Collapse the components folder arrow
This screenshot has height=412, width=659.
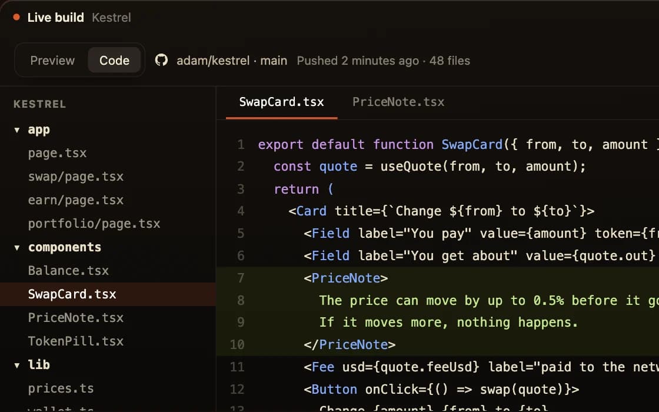(17, 248)
